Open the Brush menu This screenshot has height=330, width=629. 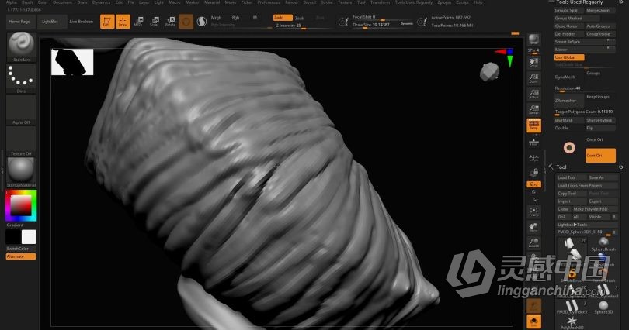[27, 2]
